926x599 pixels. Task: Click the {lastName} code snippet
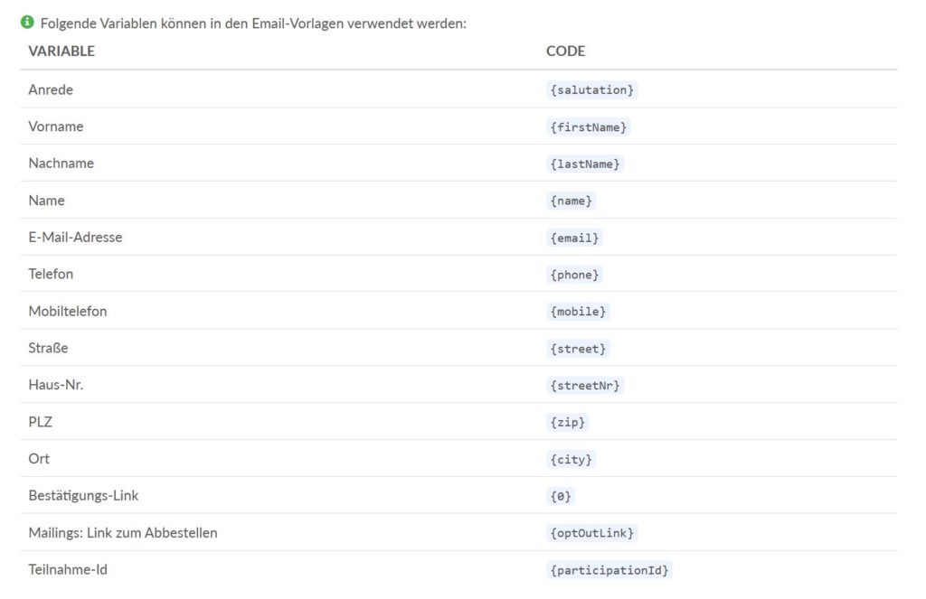(x=585, y=164)
